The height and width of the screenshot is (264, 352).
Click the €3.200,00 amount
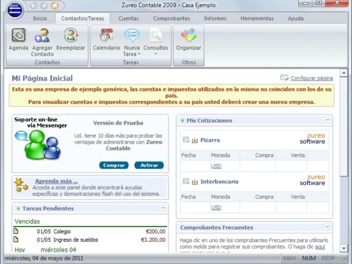[x=153, y=240]
